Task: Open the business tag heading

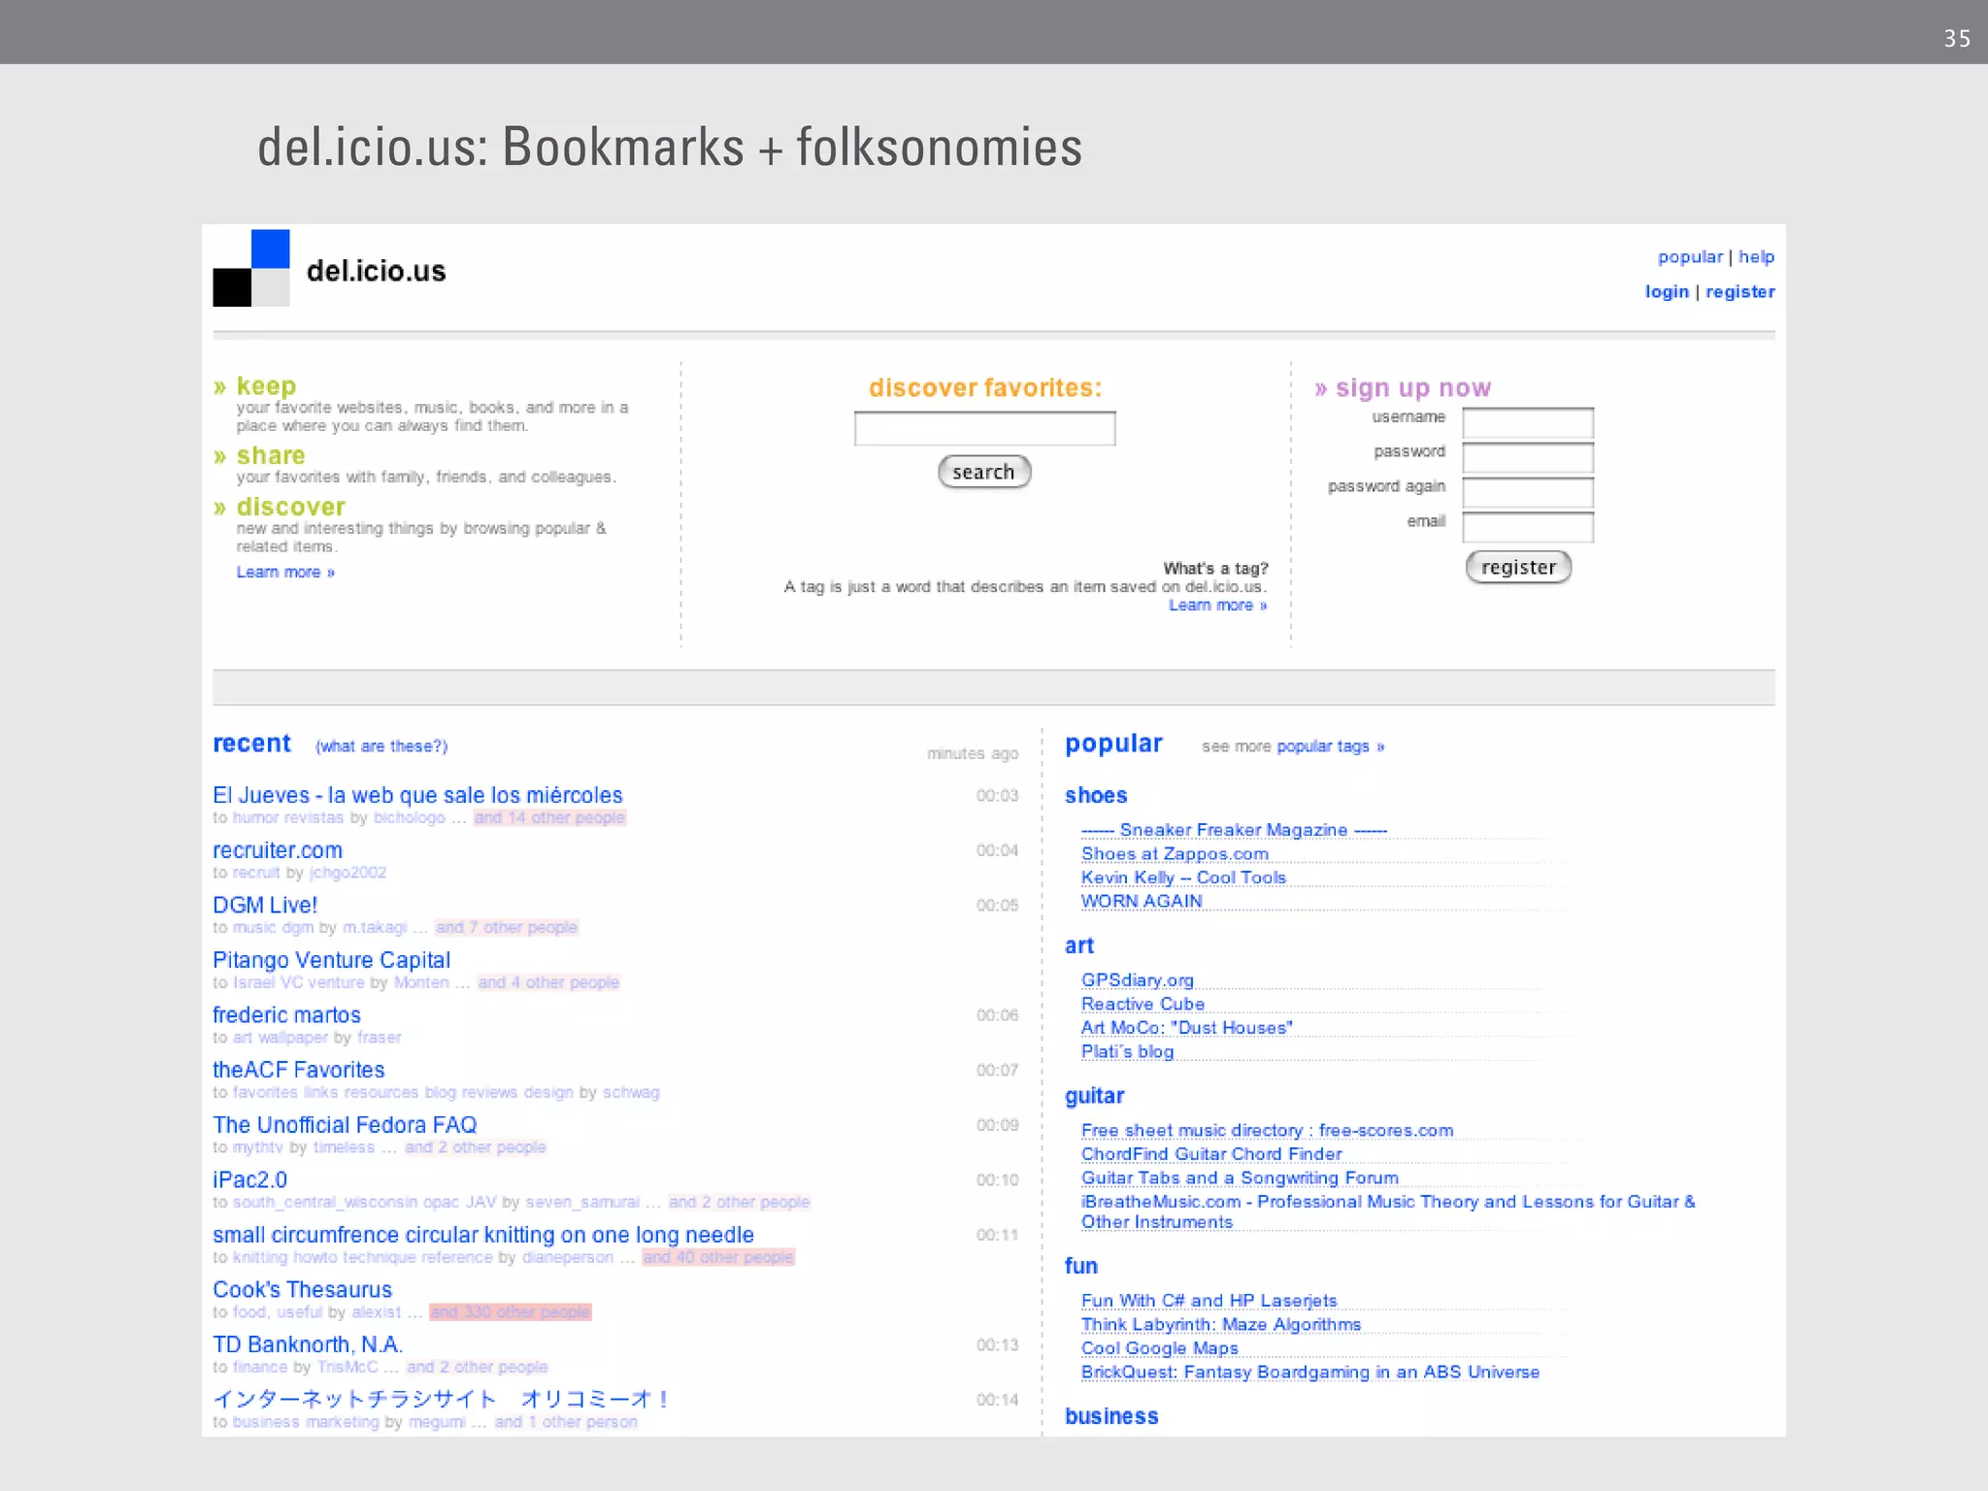Action: coord(1111,1417)
